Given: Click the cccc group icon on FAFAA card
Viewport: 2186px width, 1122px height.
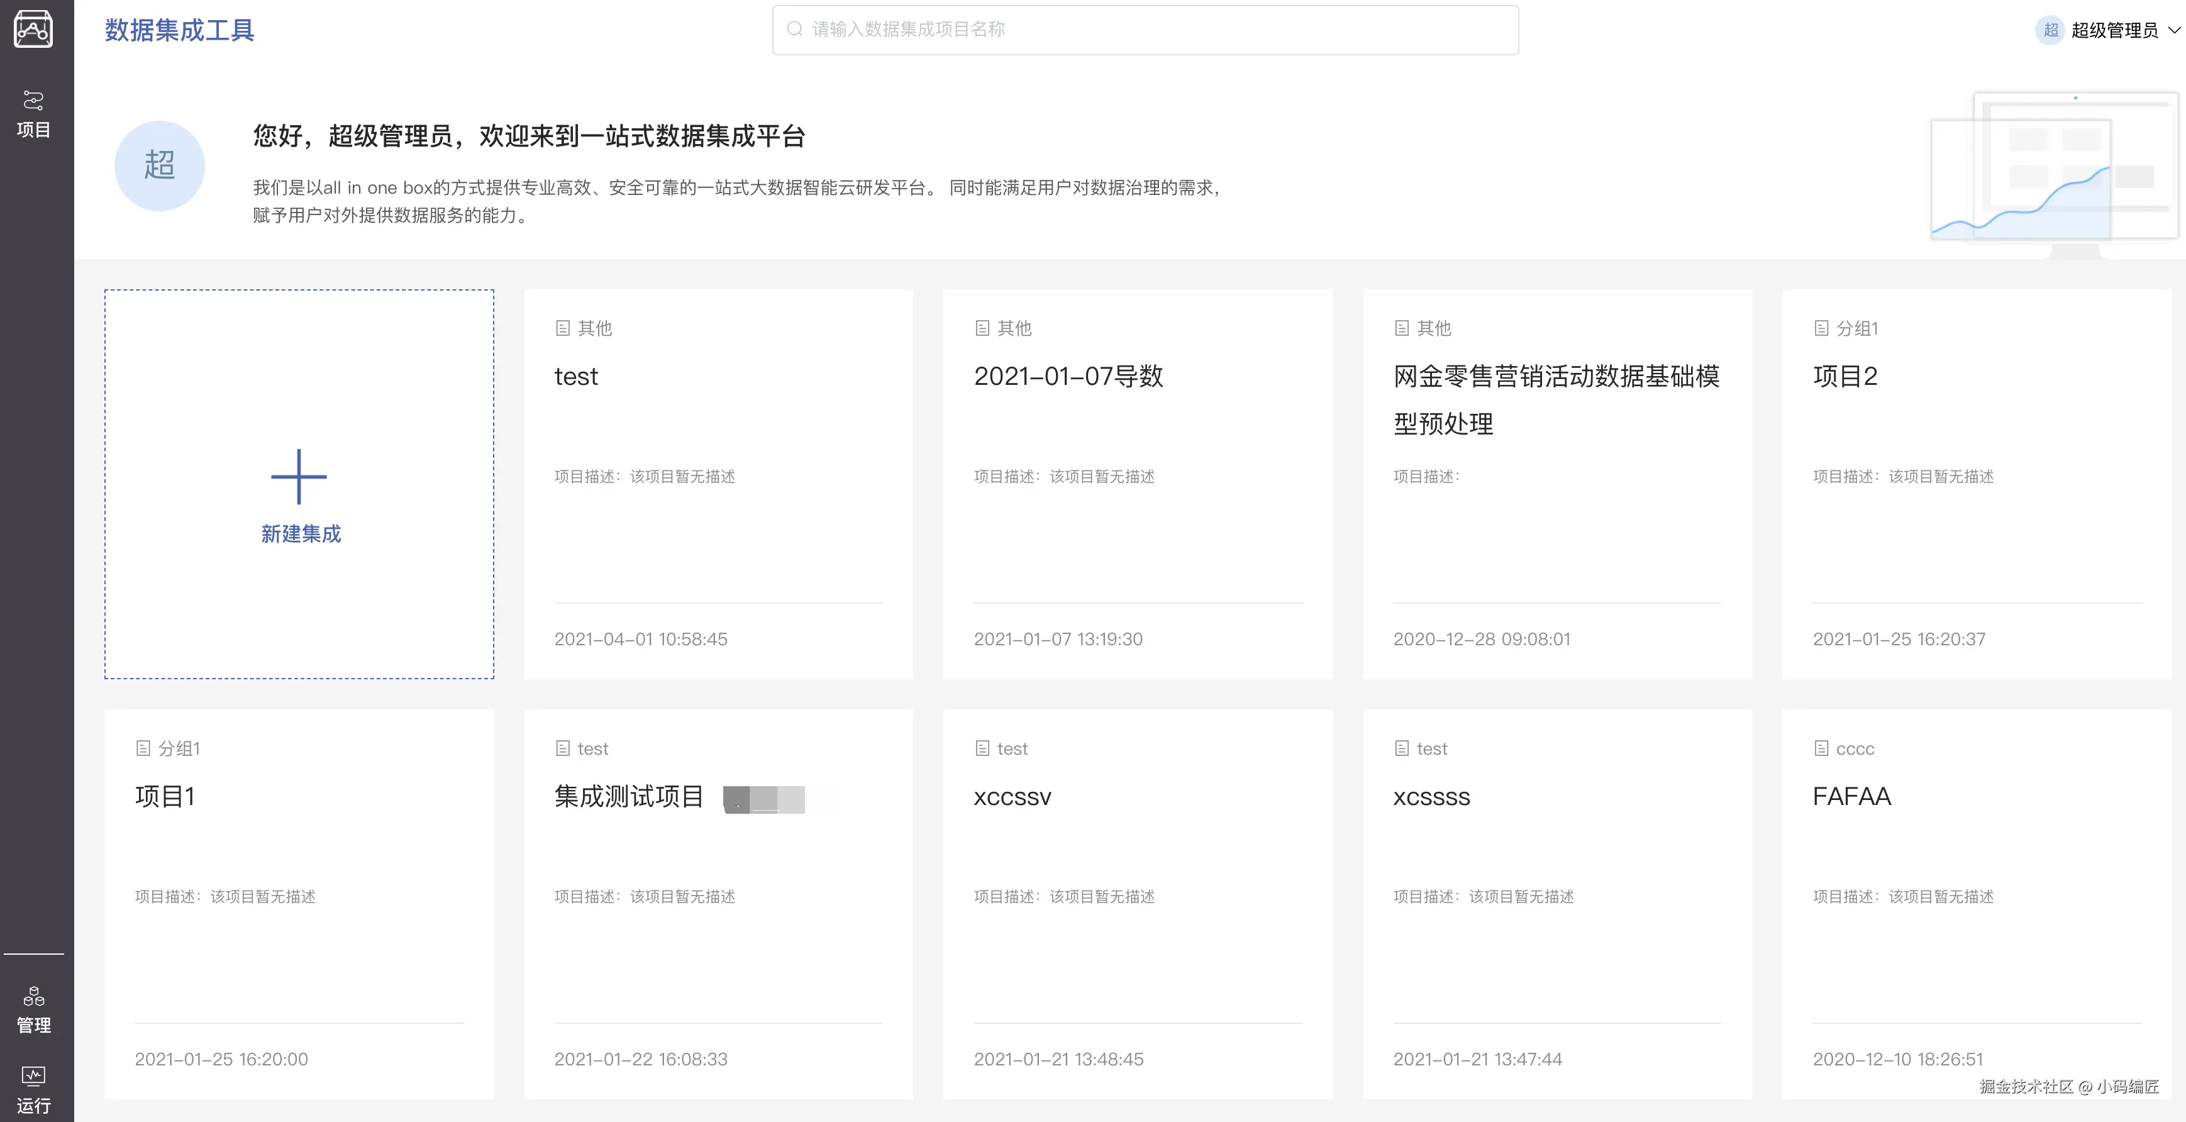Looking at the screenshot, I should (x=1821, y=748).
